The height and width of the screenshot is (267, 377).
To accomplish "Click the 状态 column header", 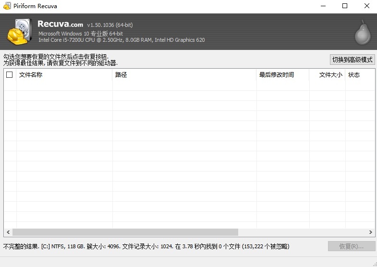I will [x=358, y=75].
